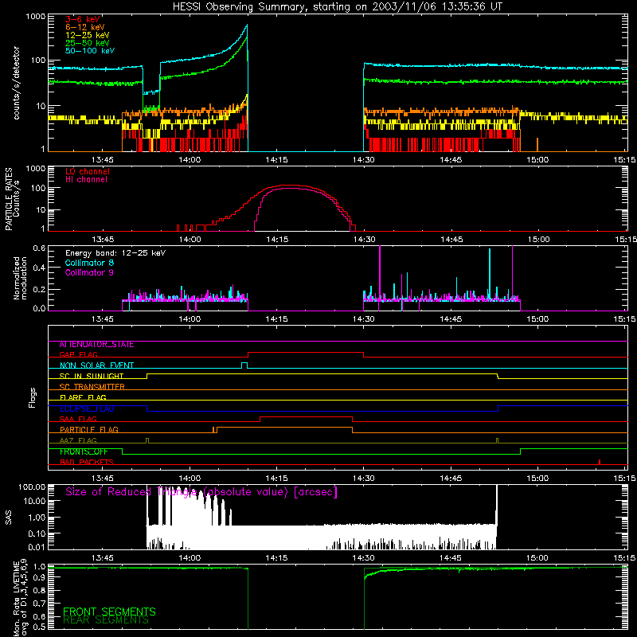The height and width of the screenshot is (637, 637).
Task: Select the blue ECLIPSE_FLAG label
Action: (x=87, y=408)
